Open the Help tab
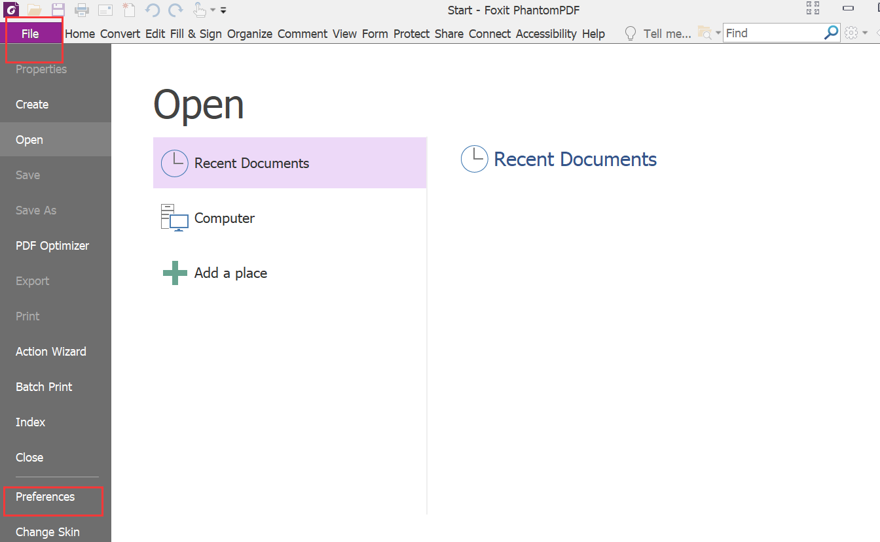Image resolution: width=880 pixels, height=542 pixels. coord(593,34)
